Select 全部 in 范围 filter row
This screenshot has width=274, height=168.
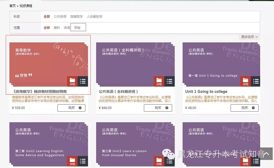[x=47, y=28]
